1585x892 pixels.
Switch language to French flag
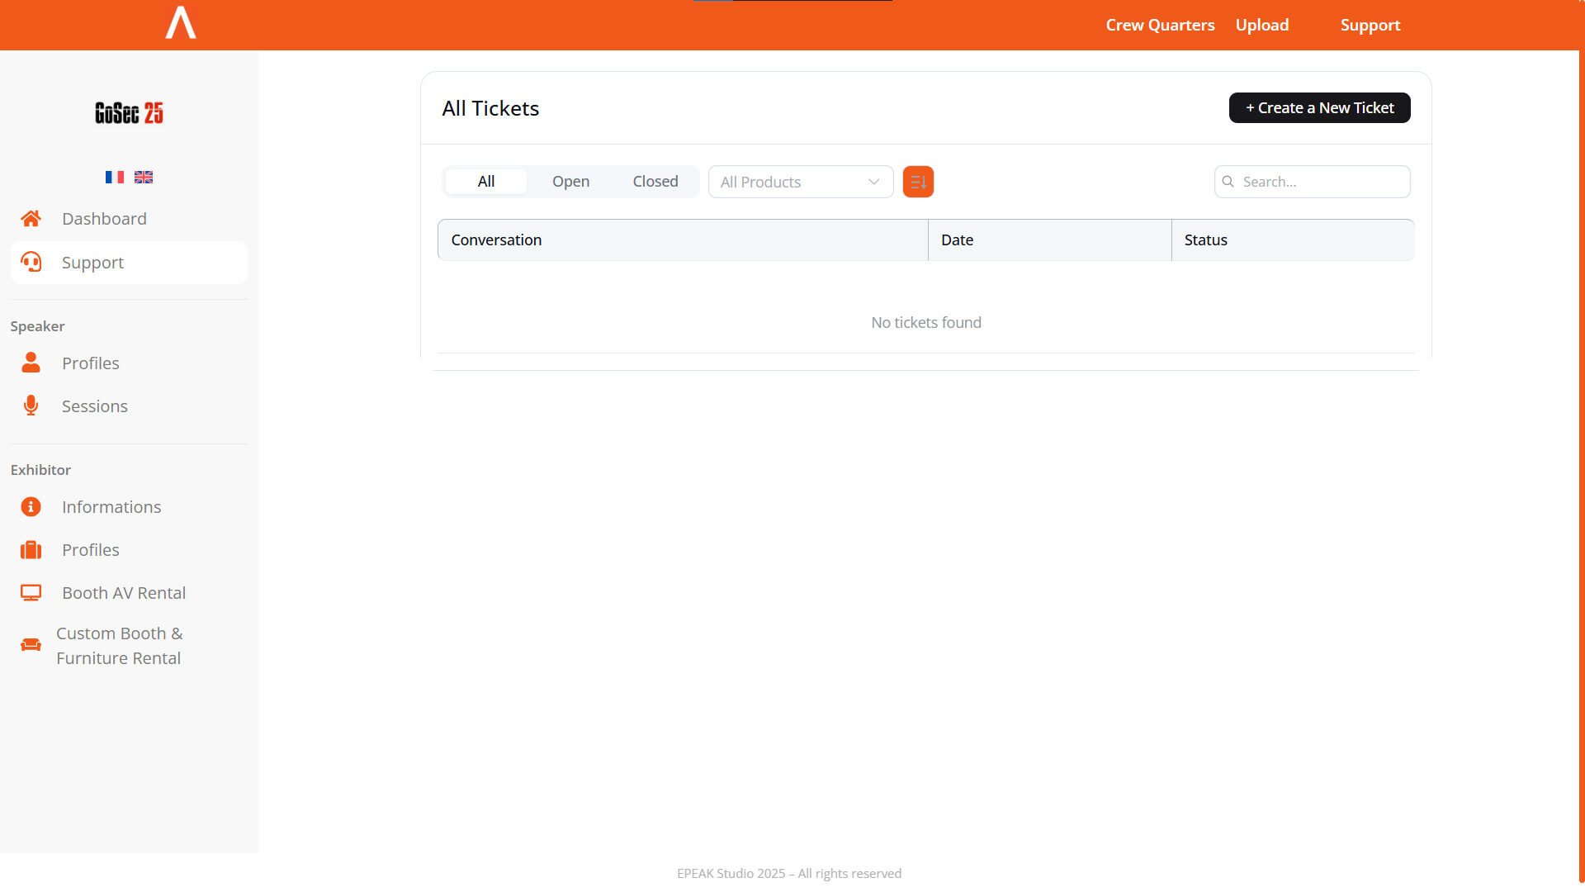(x=115, y=177)
